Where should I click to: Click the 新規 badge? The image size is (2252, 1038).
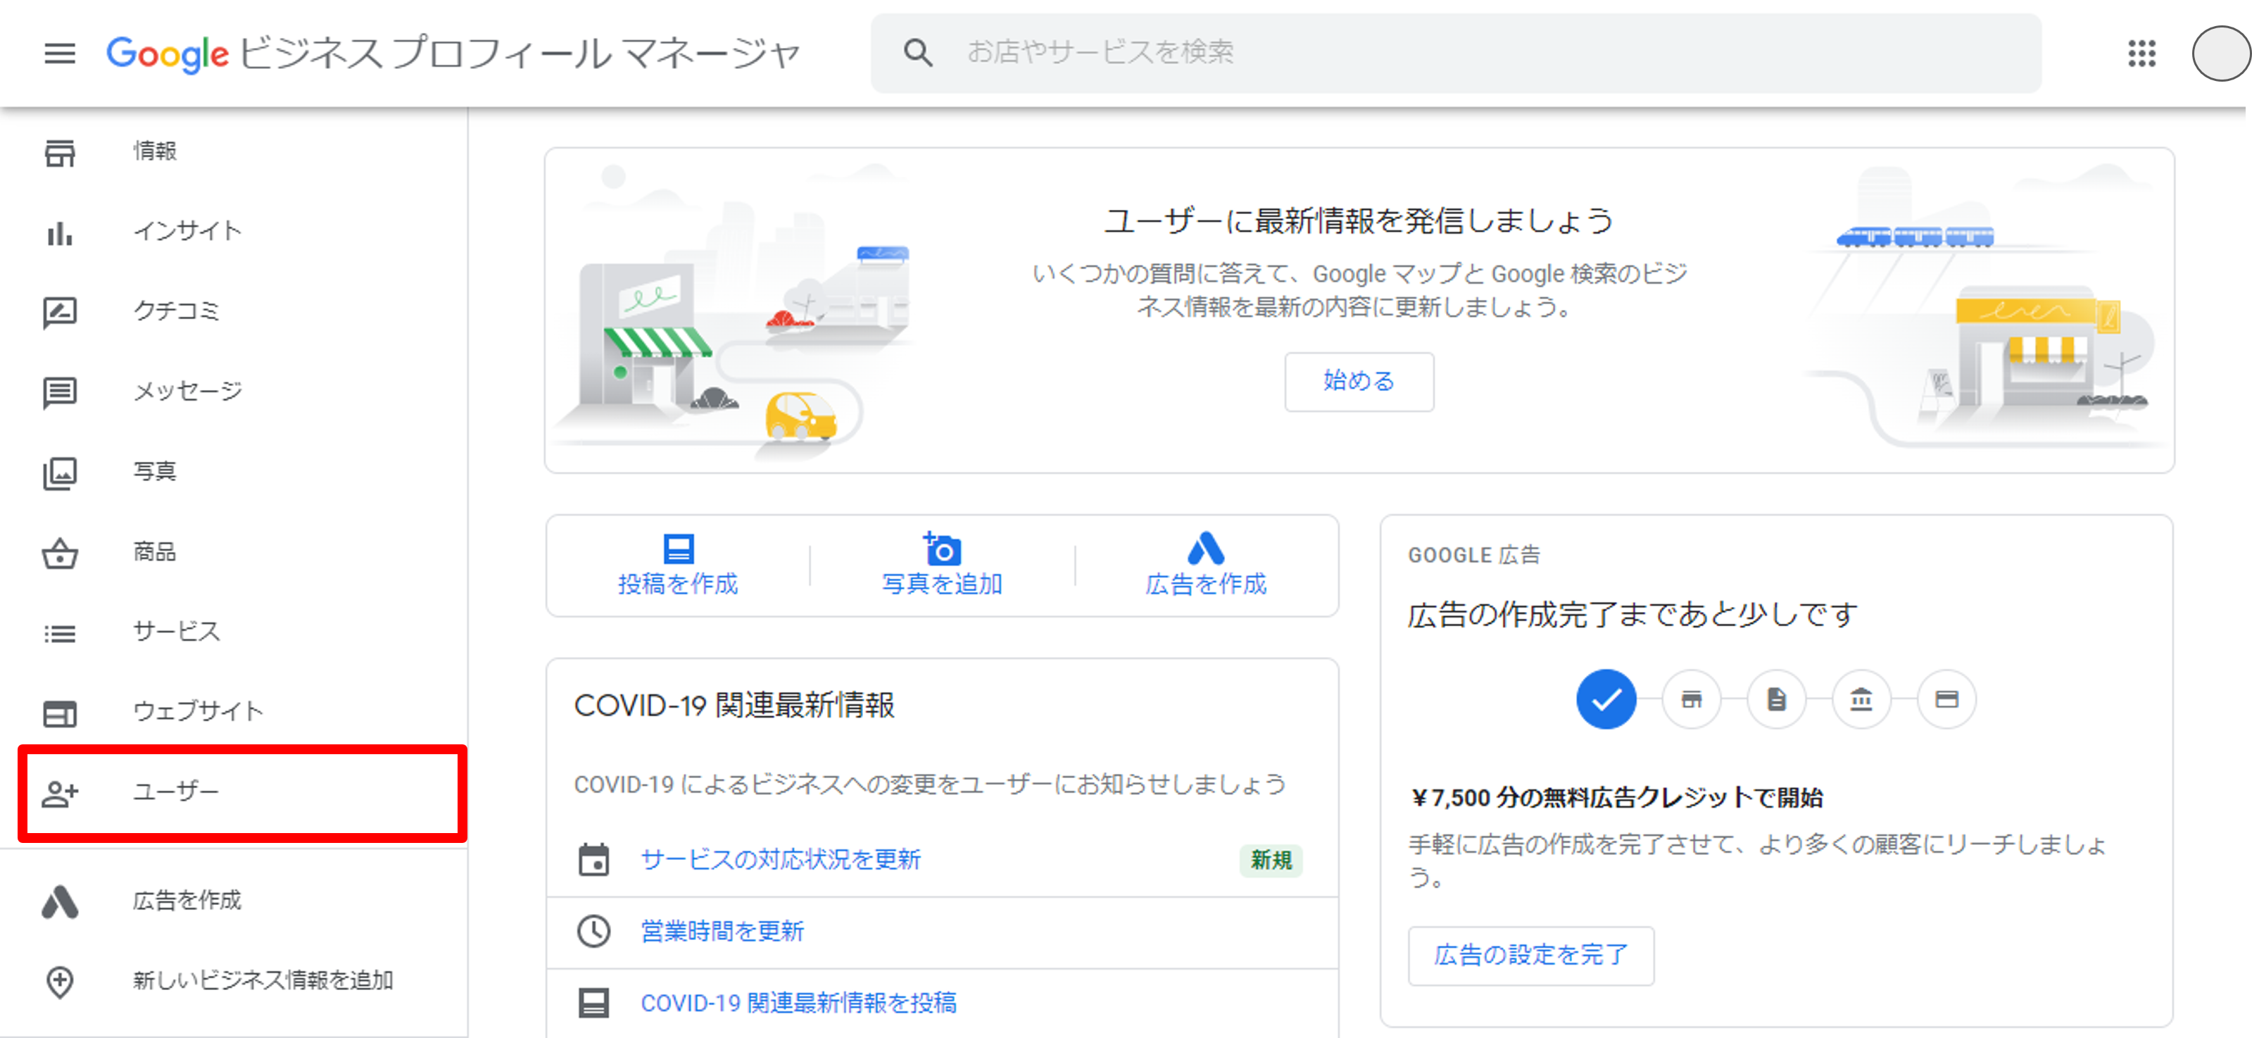(1271, 860)
